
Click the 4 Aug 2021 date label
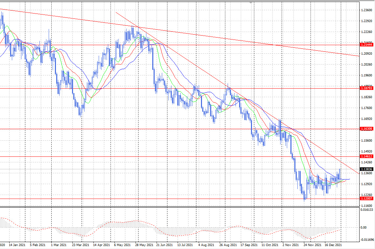pos(206,245)
